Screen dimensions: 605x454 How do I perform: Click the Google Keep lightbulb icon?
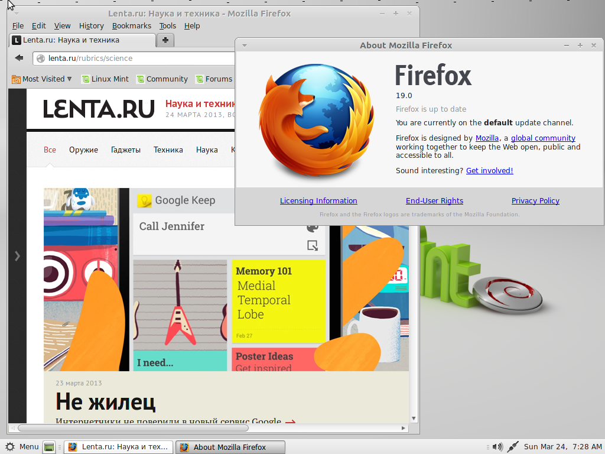[144, 201]
